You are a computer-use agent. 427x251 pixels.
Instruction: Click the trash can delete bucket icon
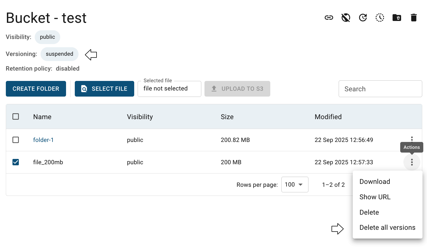point(414,18)
